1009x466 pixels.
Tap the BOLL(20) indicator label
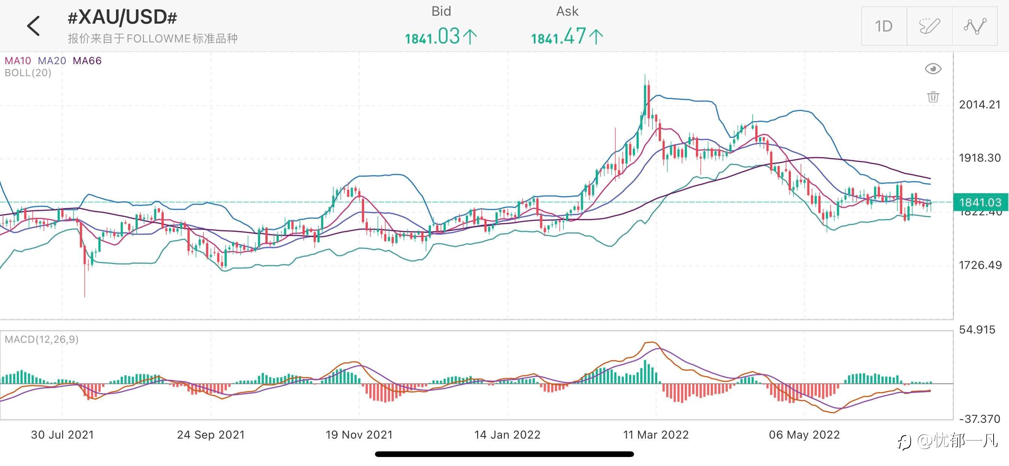[x=28, y=73]
